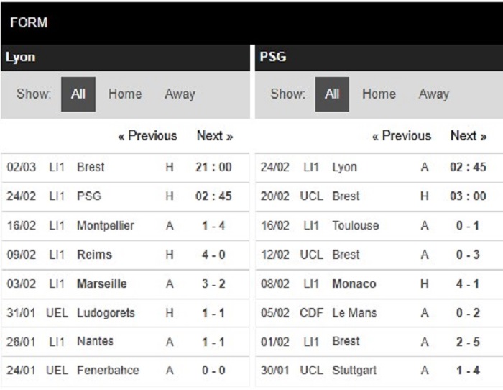The image size is (503, 390).
Task: Open Stuttgart UCL 1 - 4 result
Action: pos(379,371)
